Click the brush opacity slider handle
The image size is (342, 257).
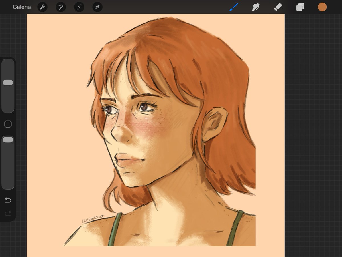coord(8,140)
